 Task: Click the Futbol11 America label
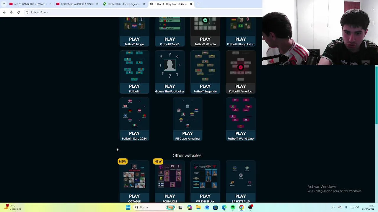(240, 92)
